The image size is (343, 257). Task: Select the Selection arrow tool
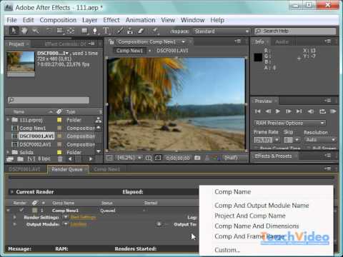[14, 31]
